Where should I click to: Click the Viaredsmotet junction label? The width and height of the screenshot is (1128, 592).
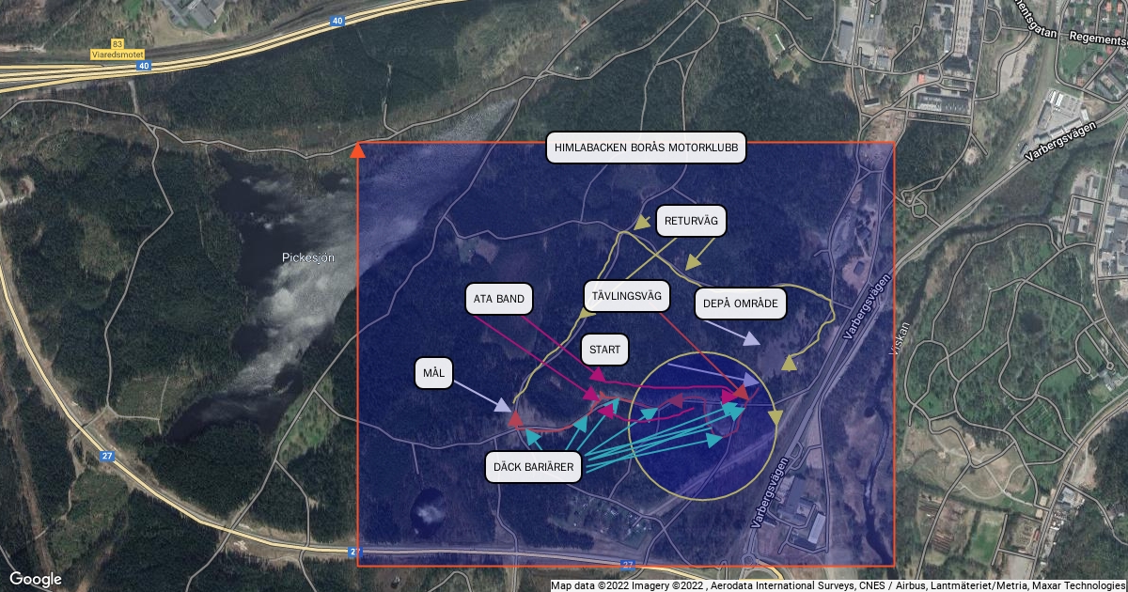[117, 55]
